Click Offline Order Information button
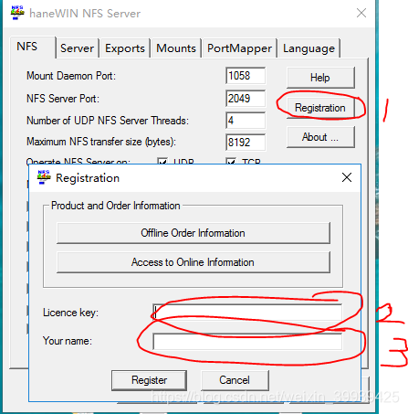The image size is (408, 414). click(194, 233)
